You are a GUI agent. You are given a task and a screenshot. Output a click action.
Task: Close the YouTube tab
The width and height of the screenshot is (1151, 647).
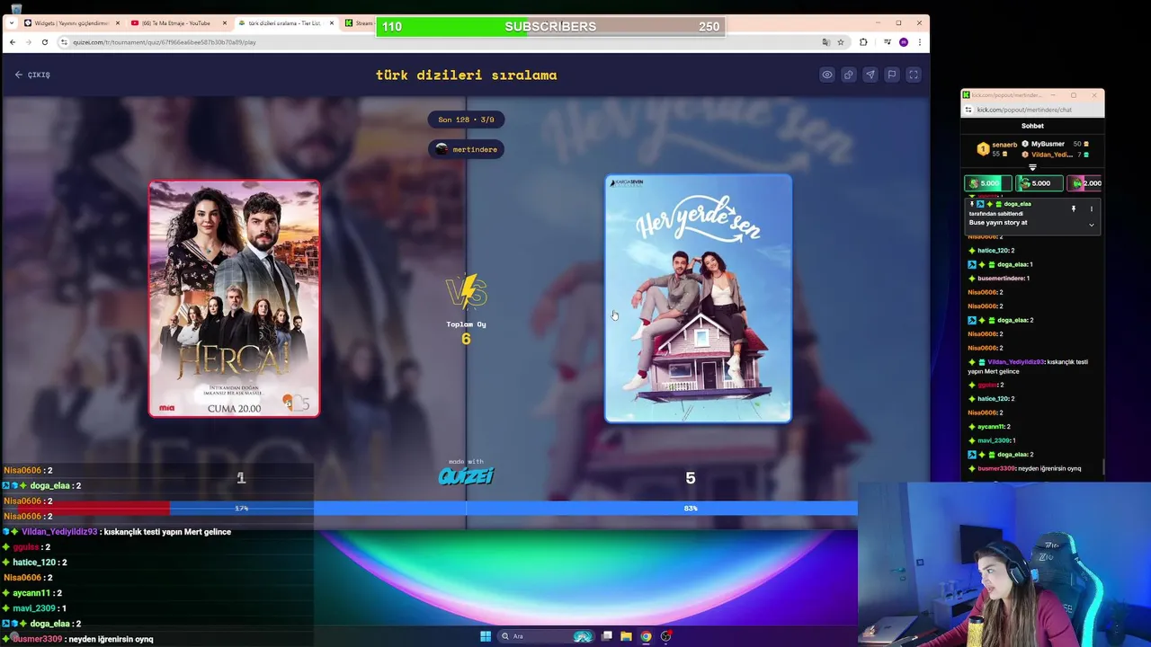pos(224,22)
